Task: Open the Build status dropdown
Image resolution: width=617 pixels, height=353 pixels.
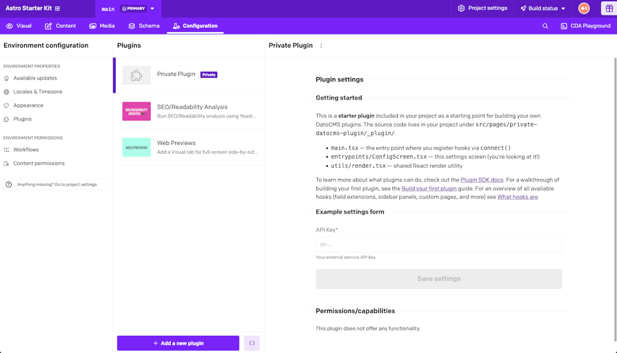Action: click(543, 9)
